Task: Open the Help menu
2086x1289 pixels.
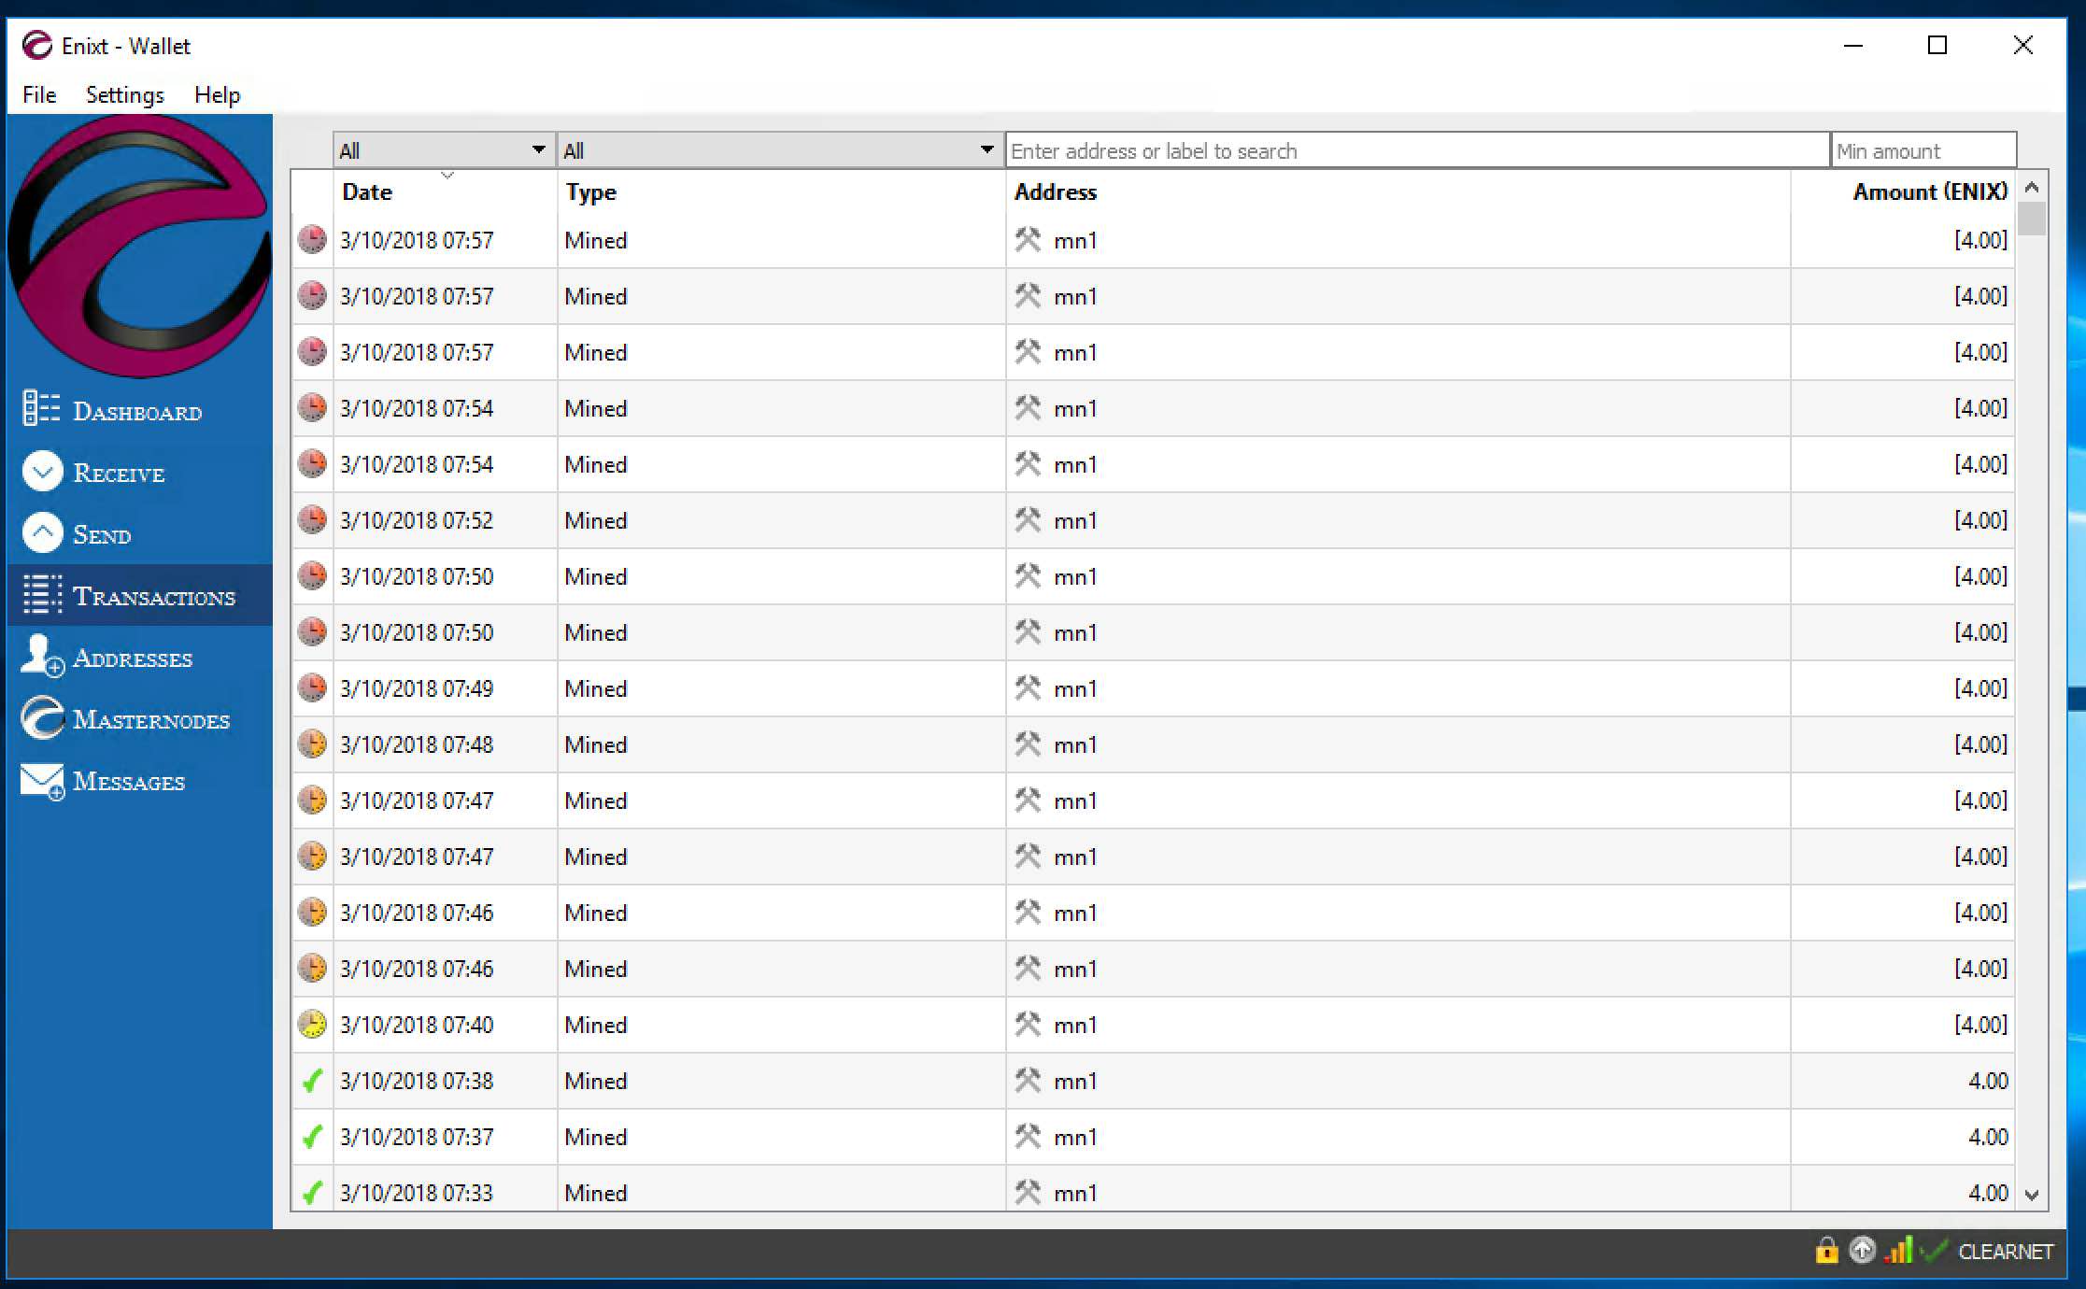Action: [x=218, y=94]
